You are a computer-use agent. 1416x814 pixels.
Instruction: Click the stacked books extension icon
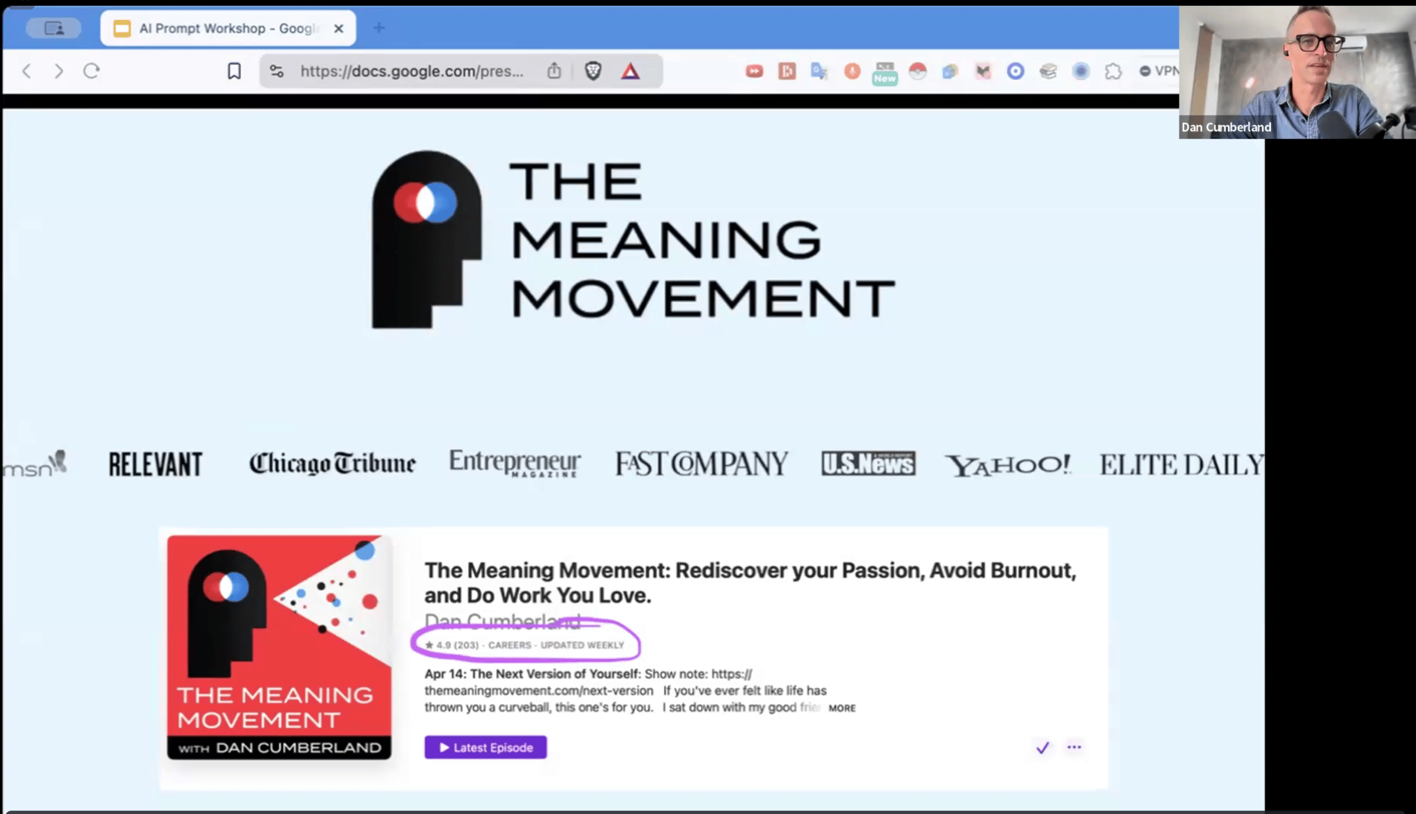pyautogui.click(x=1048, y=71)
